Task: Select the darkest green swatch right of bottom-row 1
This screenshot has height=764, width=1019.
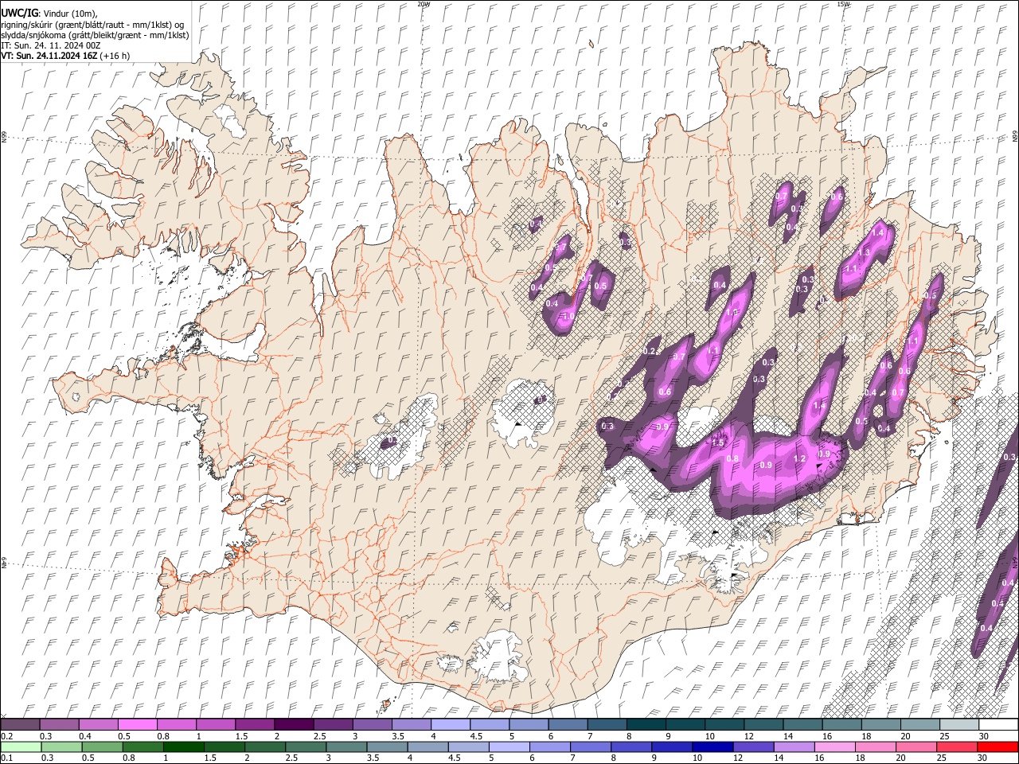Action: [x=183, y=746]
